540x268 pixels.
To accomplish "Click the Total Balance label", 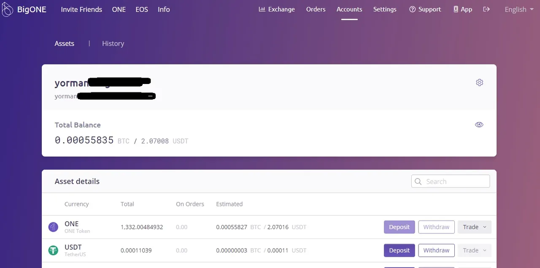I will (x=78, y=125).
